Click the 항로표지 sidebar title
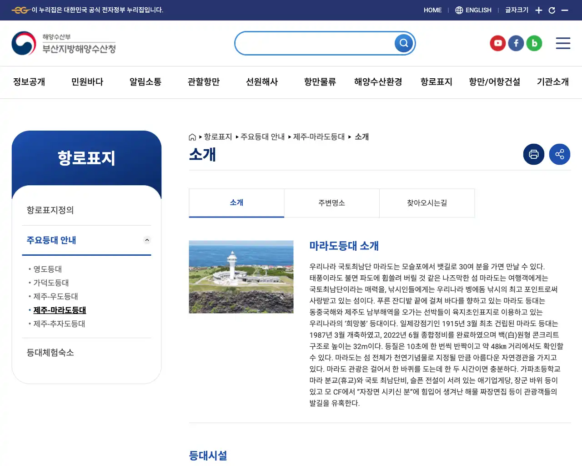Image resolution: width=582 pixels, height=466 pixels. pos(86,158)
